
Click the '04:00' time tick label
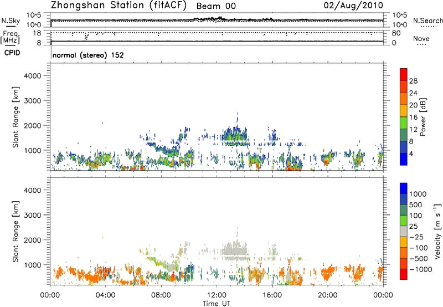point(105,295)
